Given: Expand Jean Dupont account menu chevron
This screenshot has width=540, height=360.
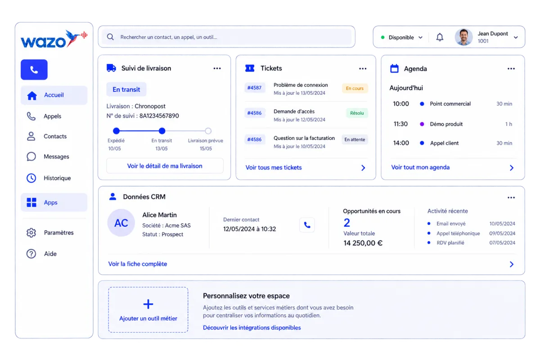Looking at the screenshot, I should (x=516, y=37).
